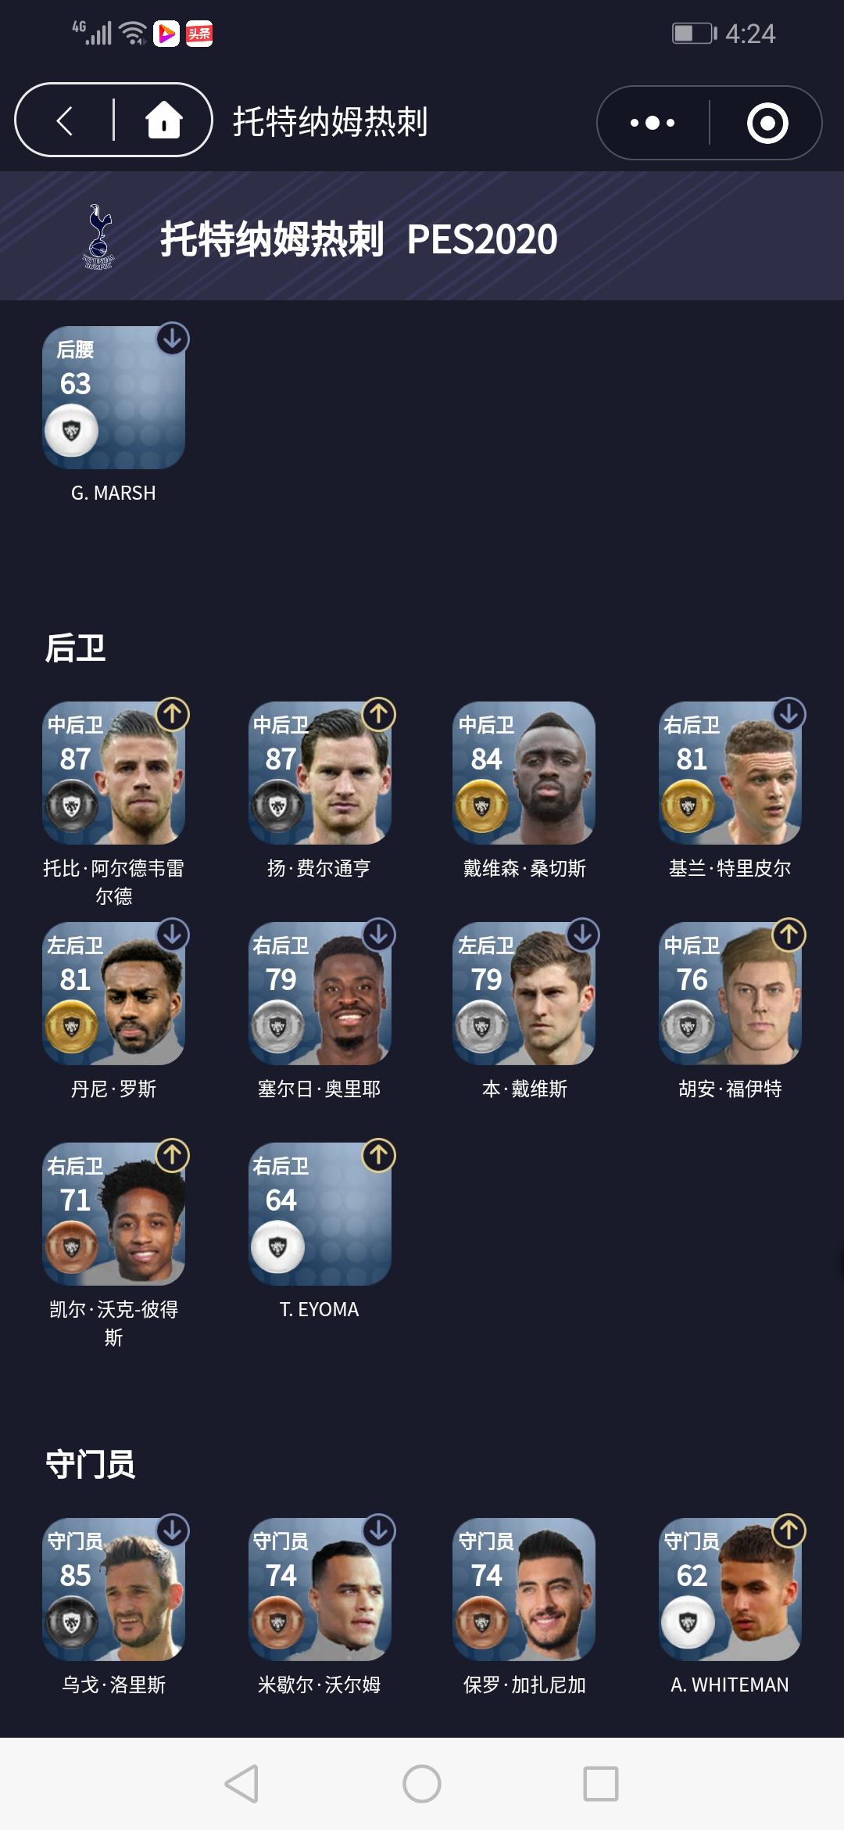Tap up-arrow badge on 扬·费尔通亨 card

click(379, 714)
